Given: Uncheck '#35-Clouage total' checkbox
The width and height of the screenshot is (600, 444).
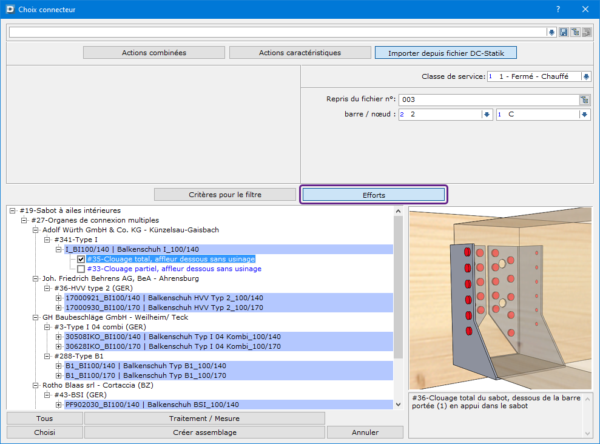Looking at the screenshot, I should 81,260.
